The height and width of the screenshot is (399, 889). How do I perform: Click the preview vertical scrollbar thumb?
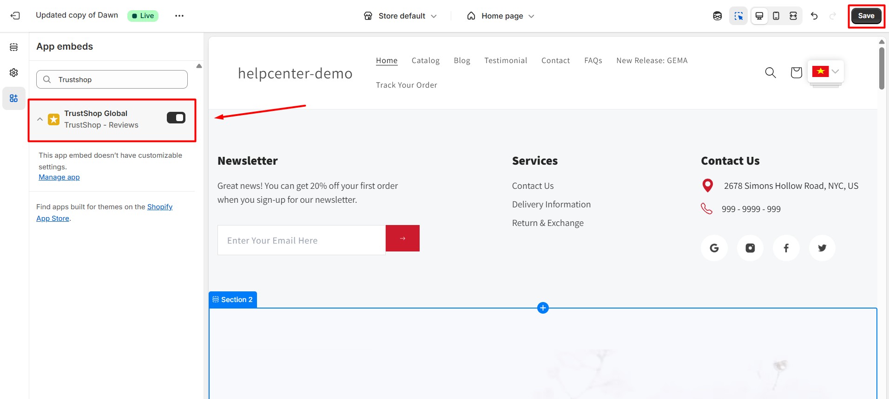pyautogui.click(x=882, y=68)
